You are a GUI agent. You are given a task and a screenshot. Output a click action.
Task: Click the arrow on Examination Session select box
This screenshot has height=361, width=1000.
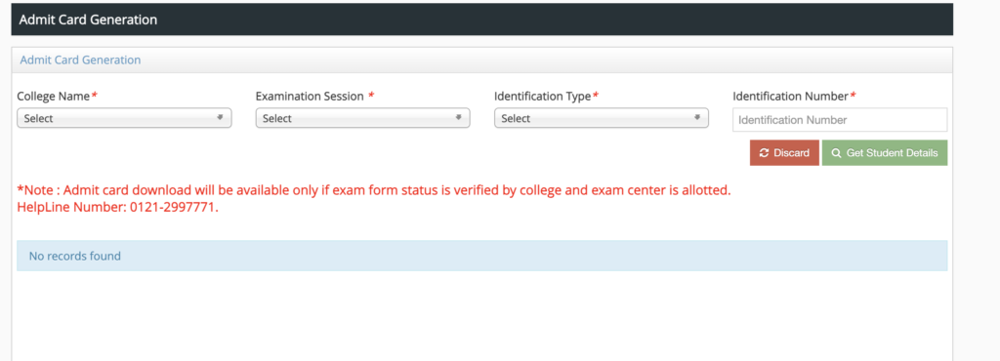459,118
